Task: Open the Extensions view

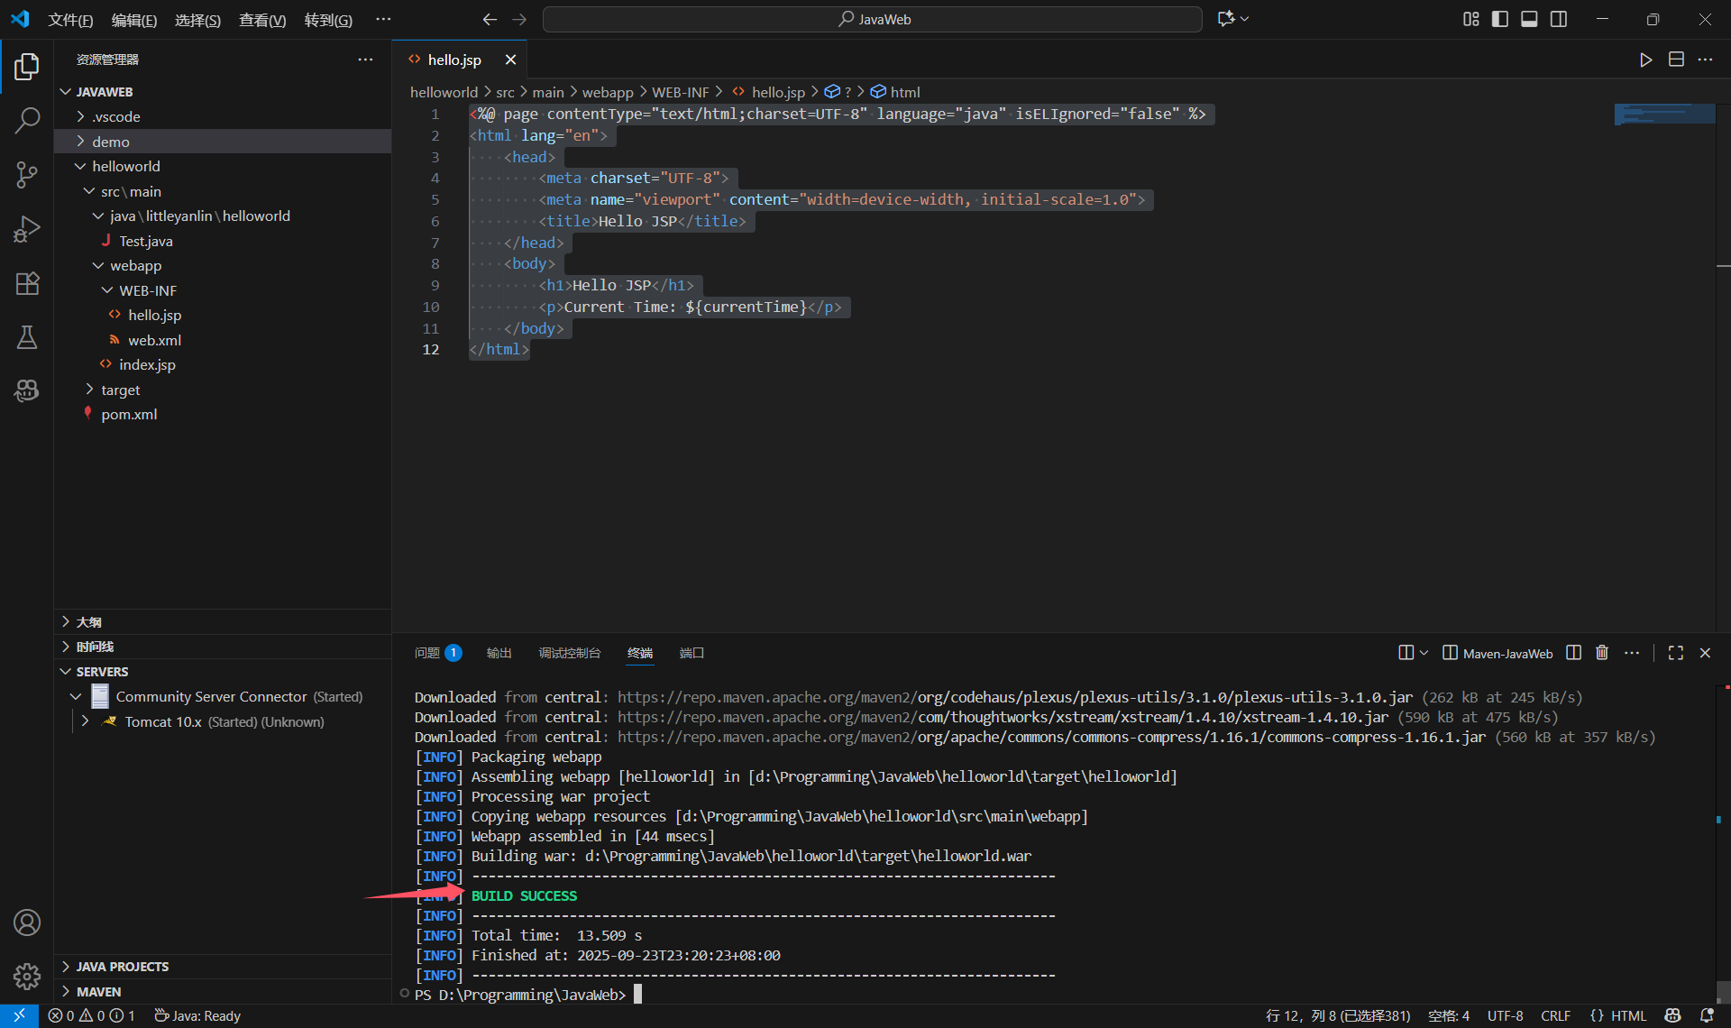Action: tap(27, 283)
